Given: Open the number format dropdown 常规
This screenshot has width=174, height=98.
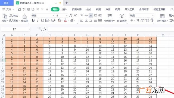Looking at the screenshot, I should point(153,16).
